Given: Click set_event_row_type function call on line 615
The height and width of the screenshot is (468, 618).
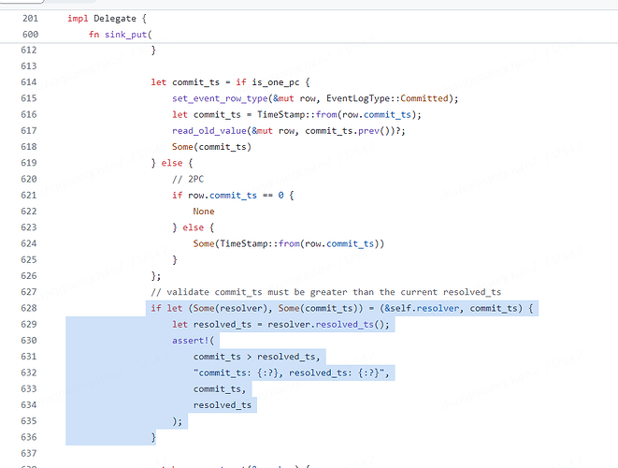Looking at the screenshot, I should 220,98.
